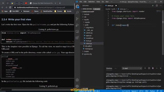Screen dimensions: 164x92
Task: Open admin.py in explorer
Action: (x=89, y=33)
